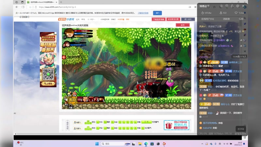Open File Explorer from the taskbar
This screenshot has height=147, width=261.
(x=140, y=144)
